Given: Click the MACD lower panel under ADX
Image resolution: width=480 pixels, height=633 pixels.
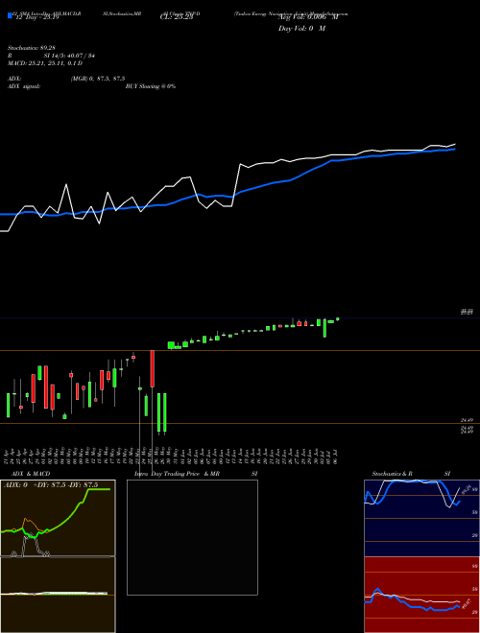Looking at the screenshot, I should (58, 595).
